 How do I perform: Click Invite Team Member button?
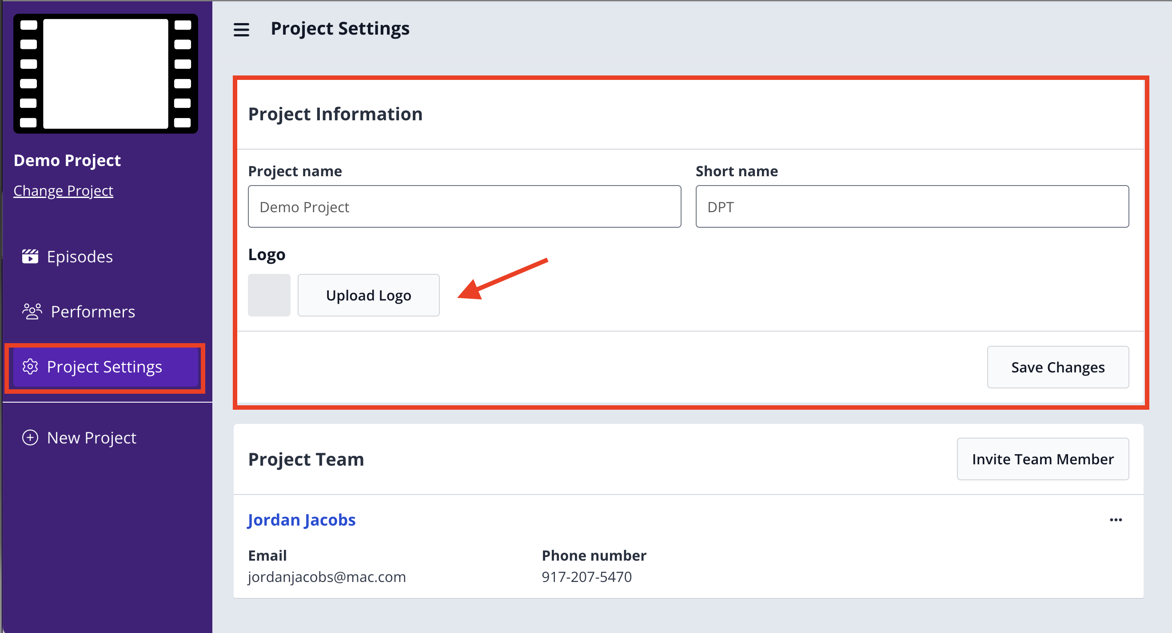coord(1042,459)
